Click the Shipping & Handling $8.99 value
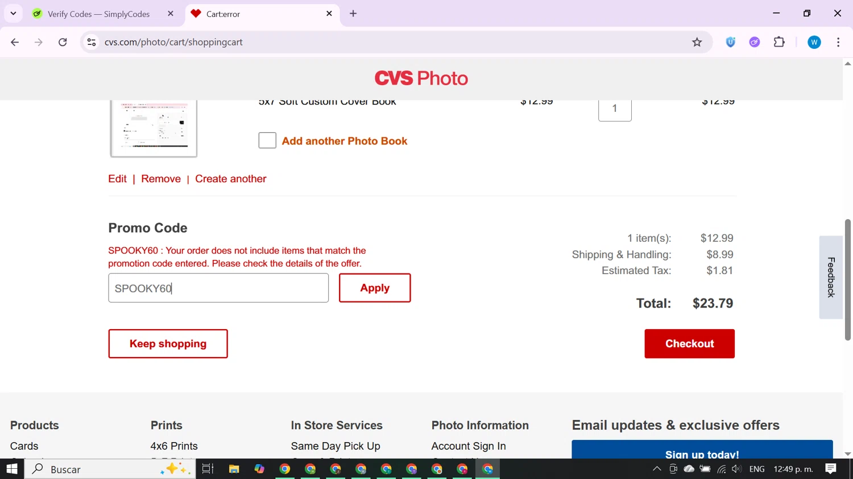The height and width of the screenshot is (479, 853). click(720, 254)
